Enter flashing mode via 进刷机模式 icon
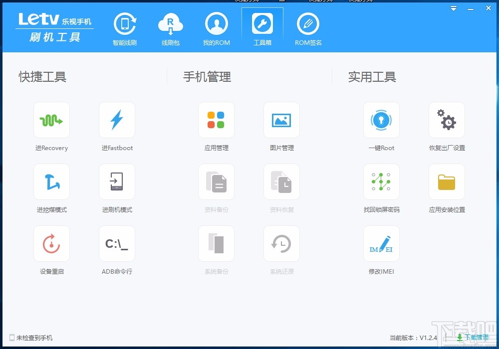This screenshot has width=499, height=349. coord(117,181)
